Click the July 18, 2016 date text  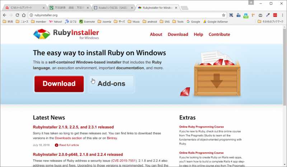(41, 145)
